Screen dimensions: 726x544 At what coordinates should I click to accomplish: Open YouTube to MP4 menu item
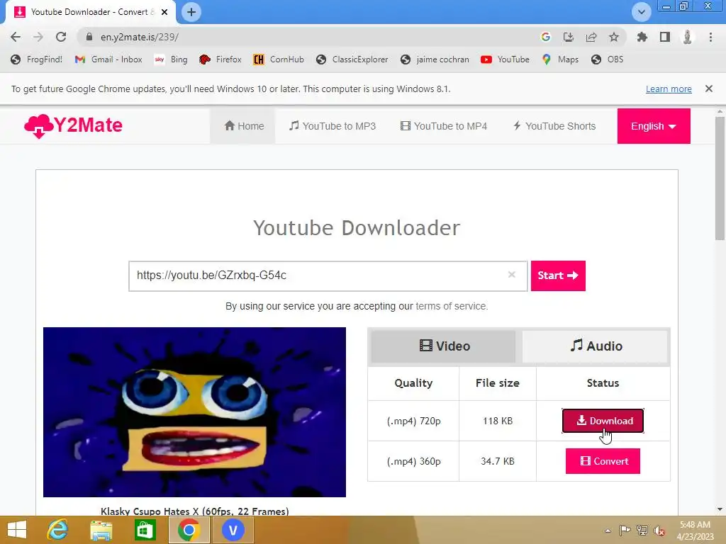point(444,126)
